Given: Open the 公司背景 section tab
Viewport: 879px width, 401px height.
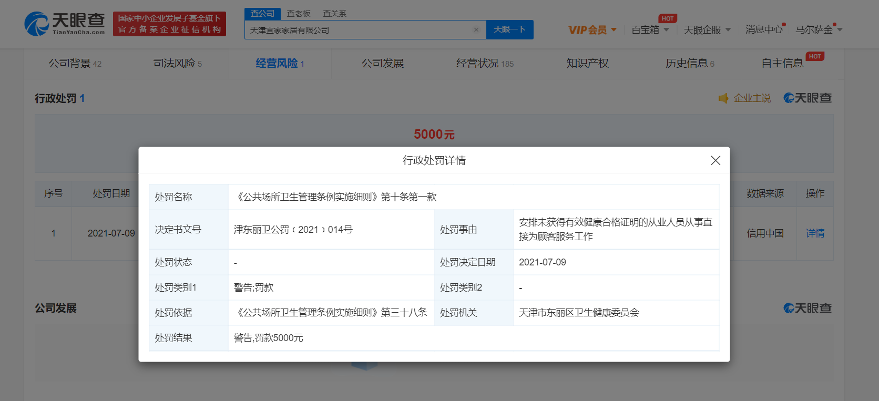Looking at the screenshot, I should tap(75, 64).
